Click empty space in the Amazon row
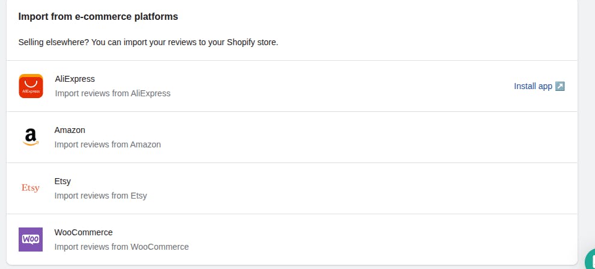 point(361,137)
